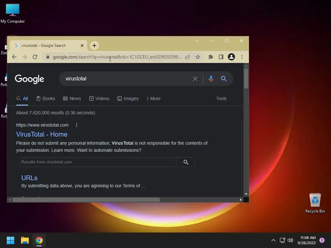The height and width of the screenshot is (248, 331).
Task: Click the scroll right arrow
Action: pyautogui.click(x=240, y=200)
